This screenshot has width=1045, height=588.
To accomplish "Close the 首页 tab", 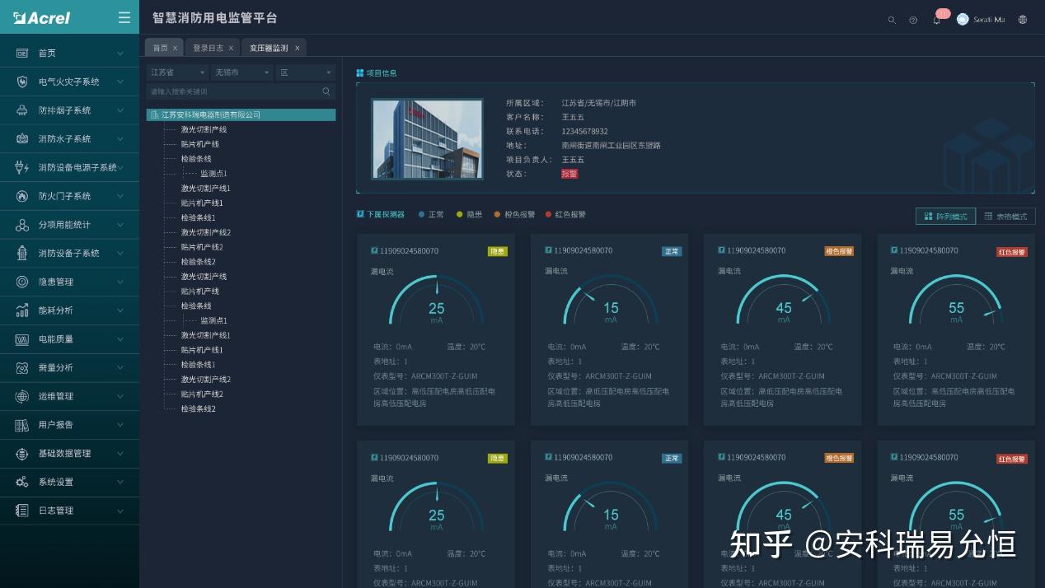I will coord(175,48).
